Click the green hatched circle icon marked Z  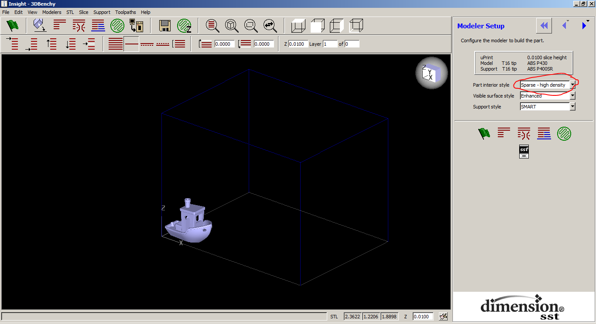(x=184, y=26)
